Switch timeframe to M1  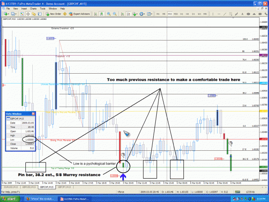pyautogui.click(x=158, y=14)
